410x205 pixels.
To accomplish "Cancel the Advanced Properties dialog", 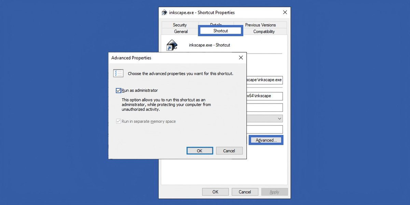I will point(229,150).
